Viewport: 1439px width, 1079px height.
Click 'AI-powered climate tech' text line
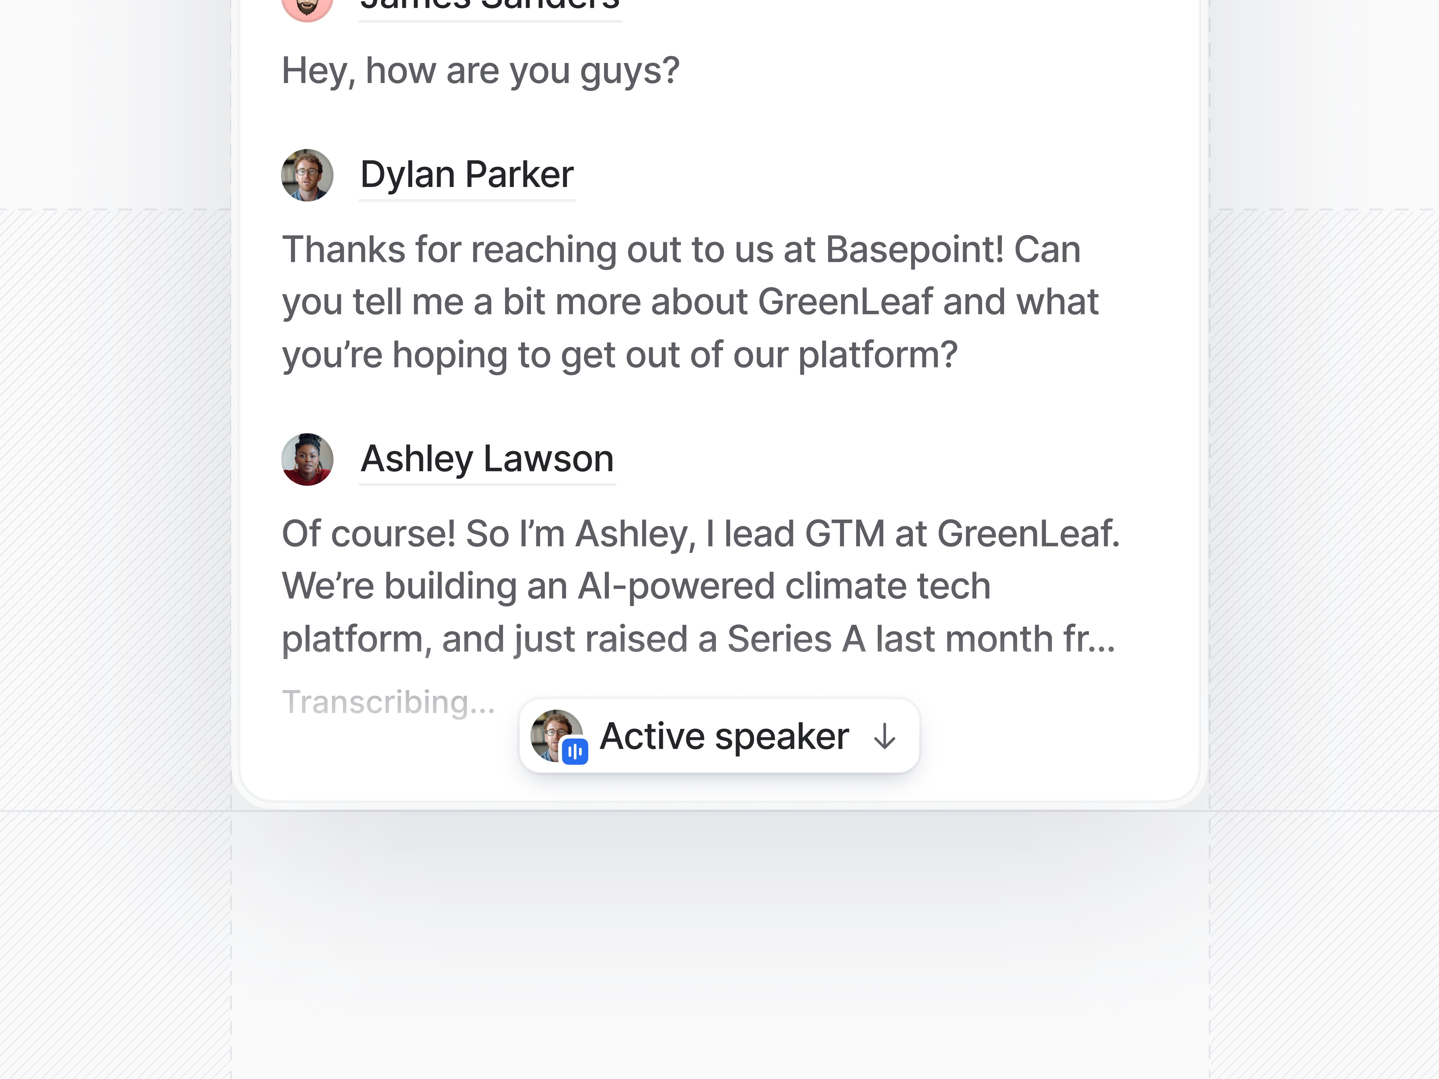coord(784,586)
